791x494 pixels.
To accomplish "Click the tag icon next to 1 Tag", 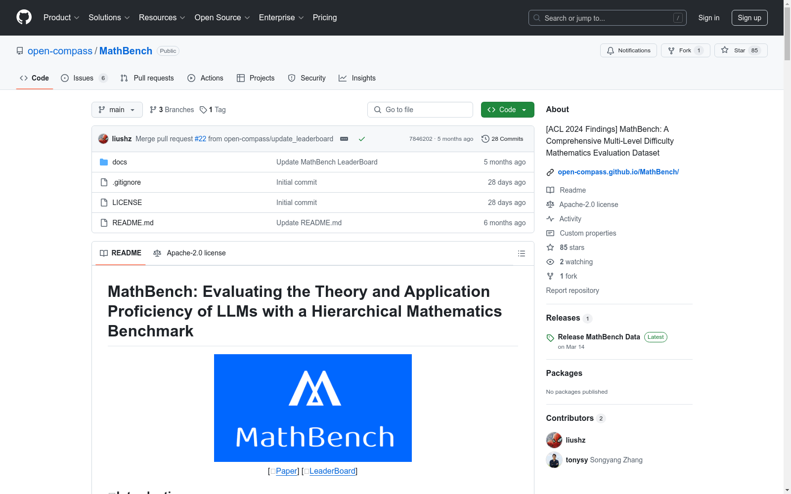I will coord(204,110).
